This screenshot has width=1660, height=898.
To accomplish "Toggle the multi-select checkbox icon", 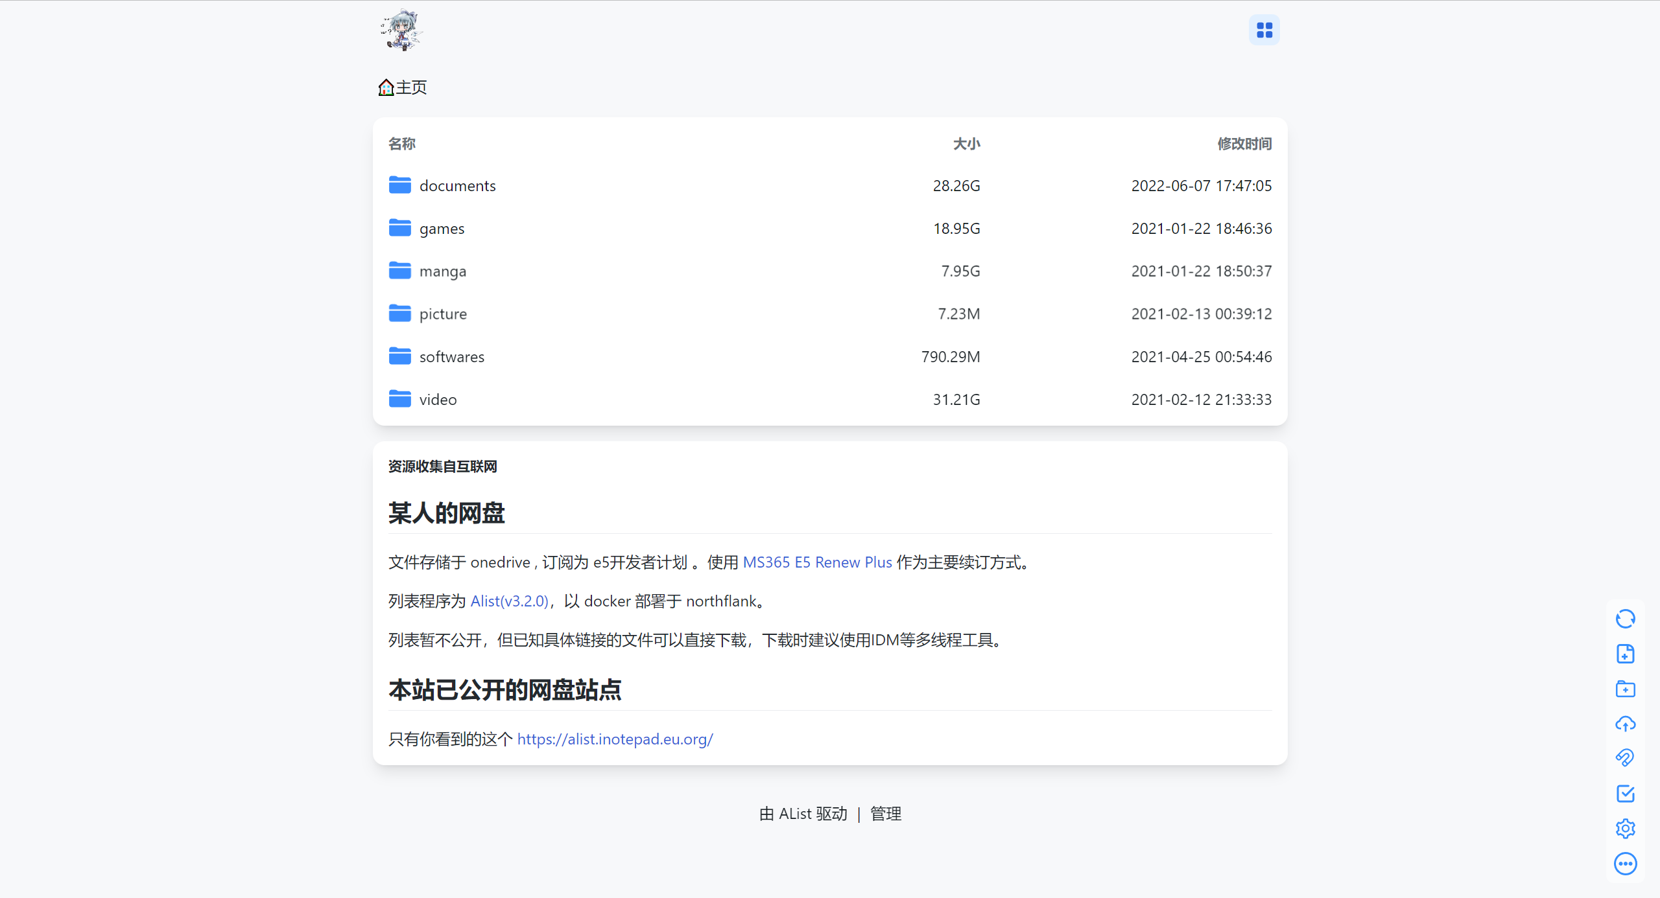I will 1625,794.
